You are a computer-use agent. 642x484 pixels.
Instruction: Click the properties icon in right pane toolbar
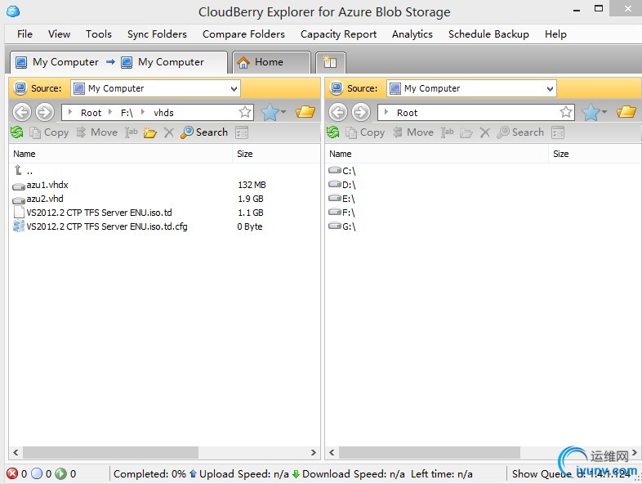(x=558, y=132)
